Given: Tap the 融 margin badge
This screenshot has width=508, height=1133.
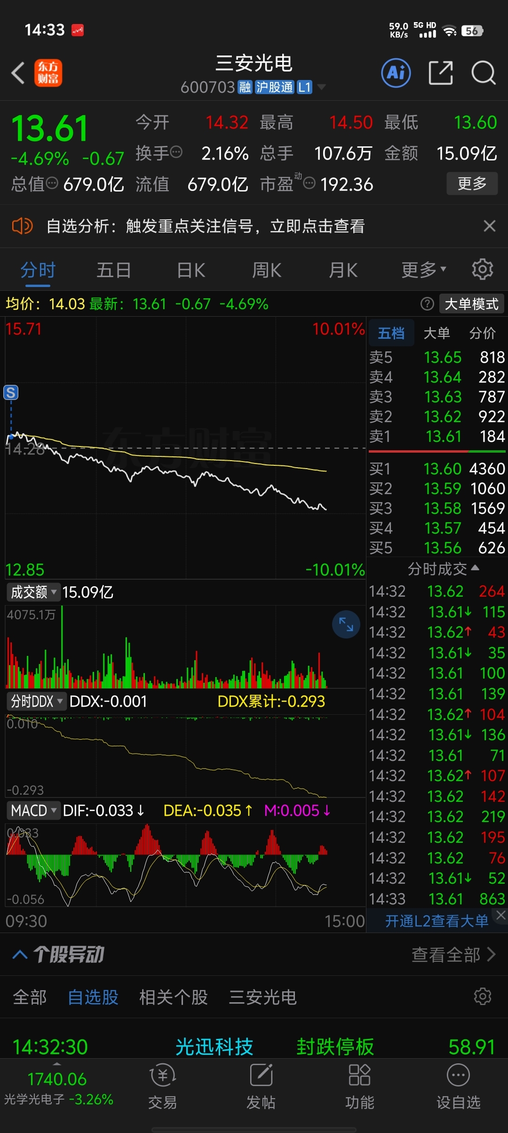Looking at the screenshot, I should [x=245, y=87].
